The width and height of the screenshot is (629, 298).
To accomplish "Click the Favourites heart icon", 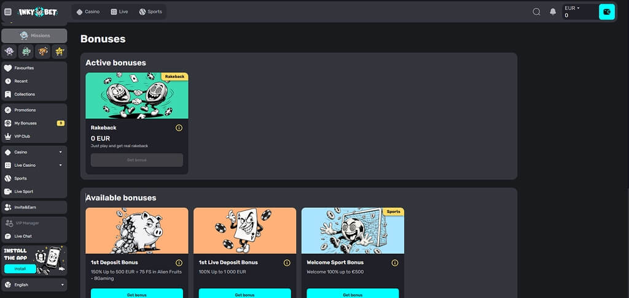I will coord(7,68).
